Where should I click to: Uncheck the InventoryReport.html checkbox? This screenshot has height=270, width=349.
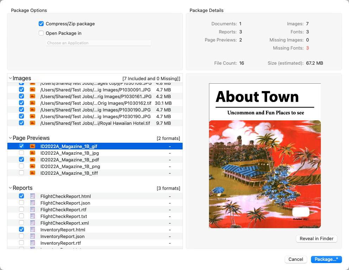pyautogui.click(x=21, y=229)
